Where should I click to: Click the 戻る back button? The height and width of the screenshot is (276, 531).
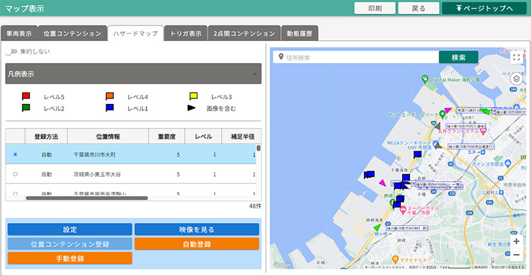[x=418, y=8]
